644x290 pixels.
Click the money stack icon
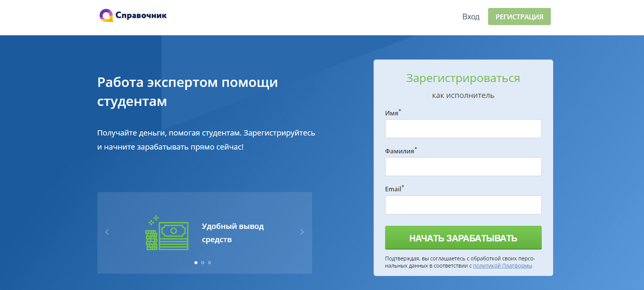point(167,233)
